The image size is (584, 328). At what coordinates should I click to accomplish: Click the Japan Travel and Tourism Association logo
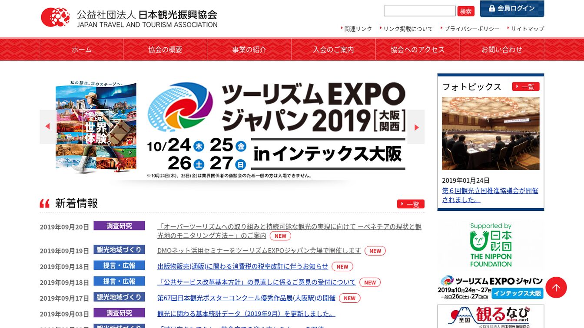tap(129, 18)
